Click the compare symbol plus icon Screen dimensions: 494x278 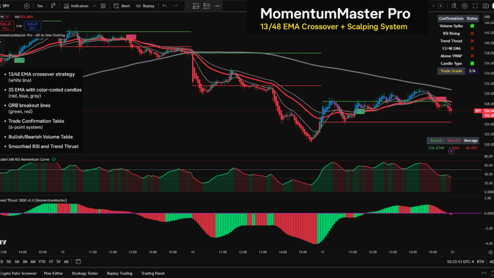tap(27, 6)
